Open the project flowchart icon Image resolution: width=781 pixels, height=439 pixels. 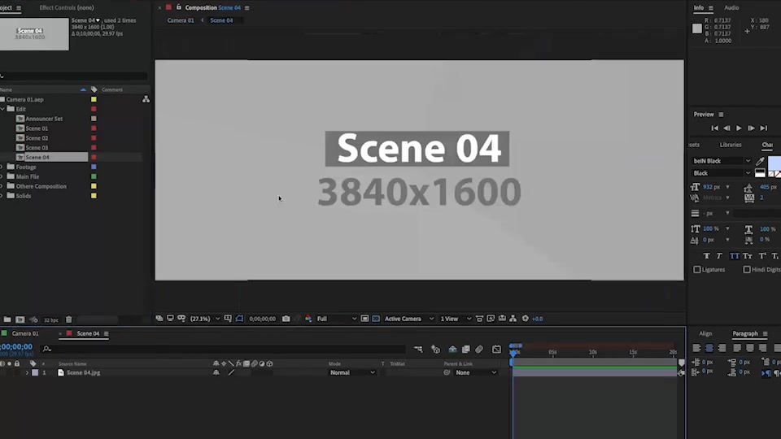click(x=146, y=99)
